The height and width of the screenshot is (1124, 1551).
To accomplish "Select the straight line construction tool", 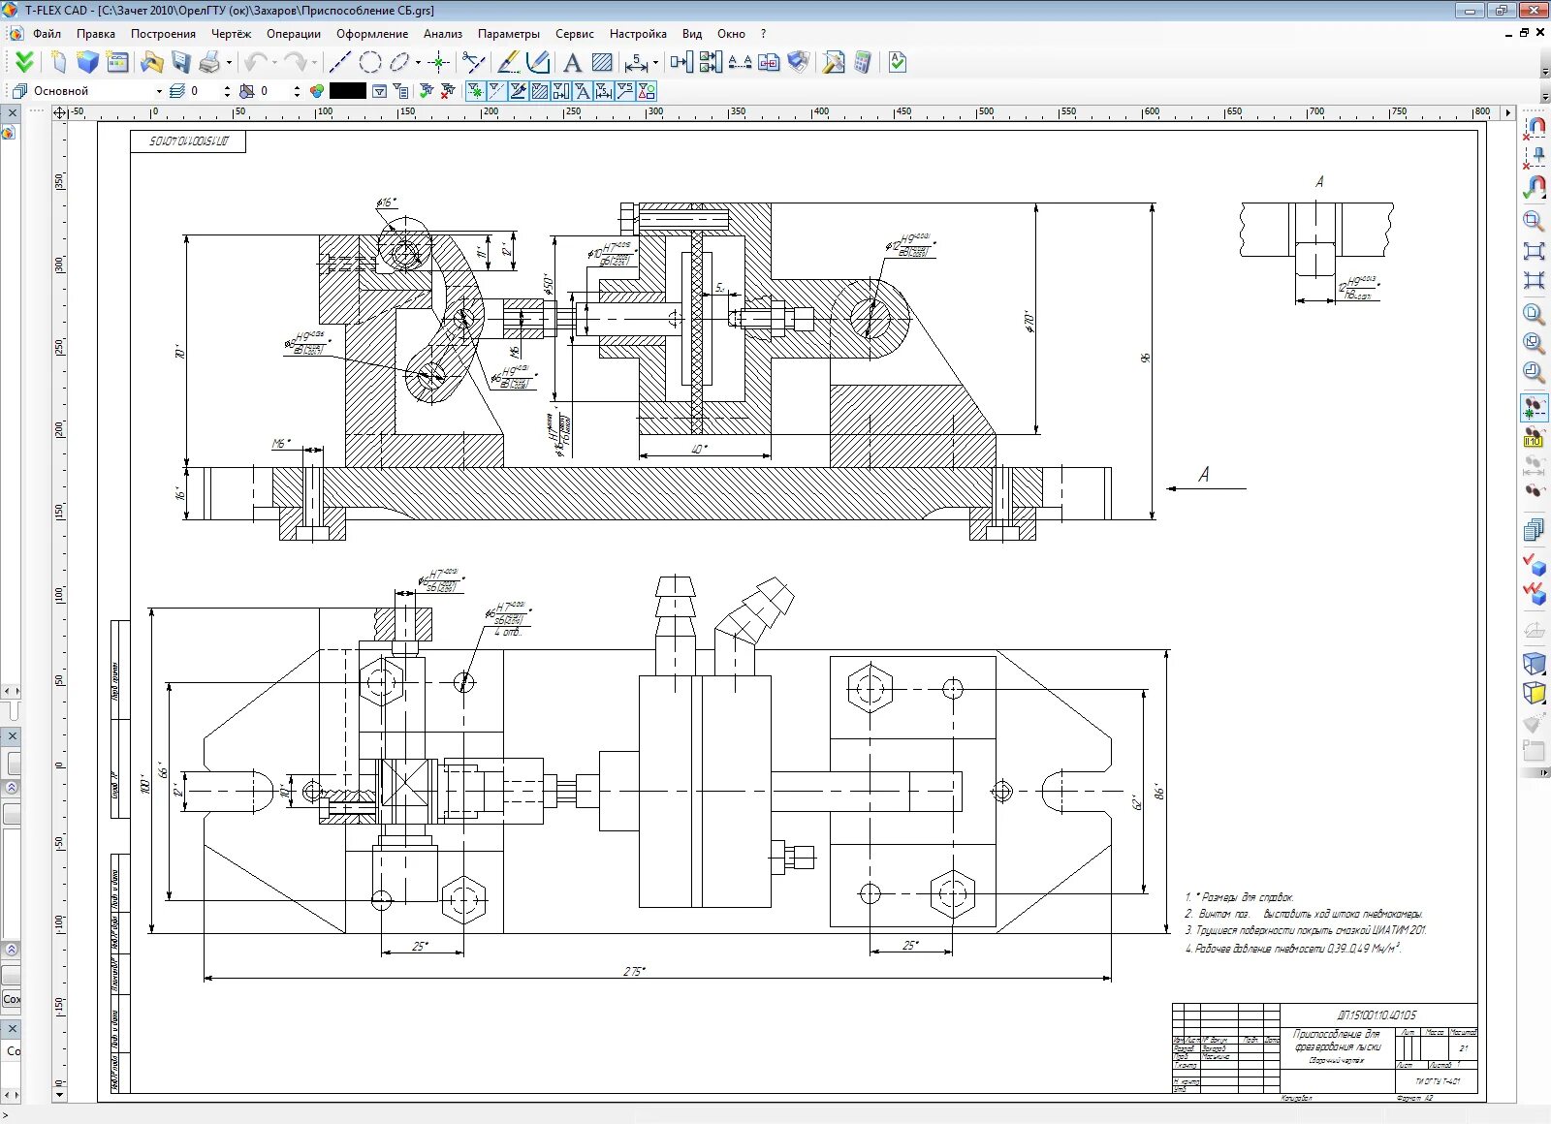I will (x=339, y=63).
